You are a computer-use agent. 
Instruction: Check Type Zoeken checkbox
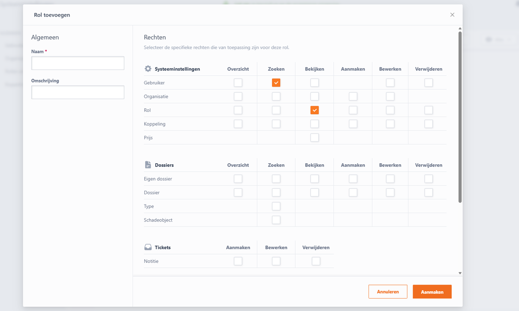(x=276, y=206)
